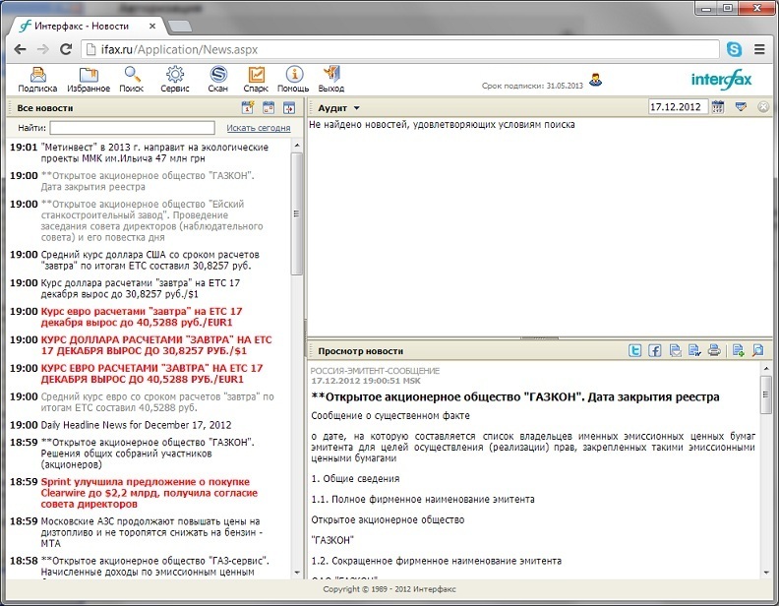The width and height of the screenshot is (779, 606).
Task: Open the 19:01 "Метинвест" news item
Action: pyautogui.click(x=154, y=152)
